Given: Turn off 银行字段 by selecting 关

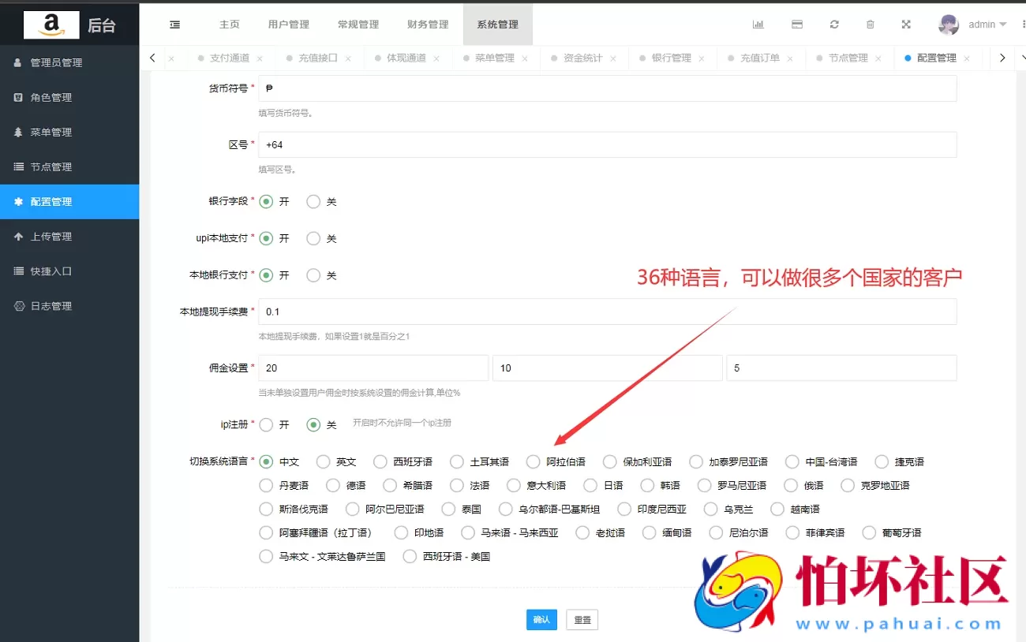Looking at the screenshot, I should point(313,201).
